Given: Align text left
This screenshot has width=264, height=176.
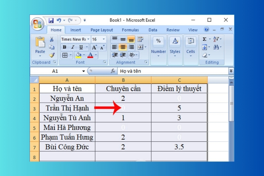Looking at the screenshot, I should click(x=115, y=47).
